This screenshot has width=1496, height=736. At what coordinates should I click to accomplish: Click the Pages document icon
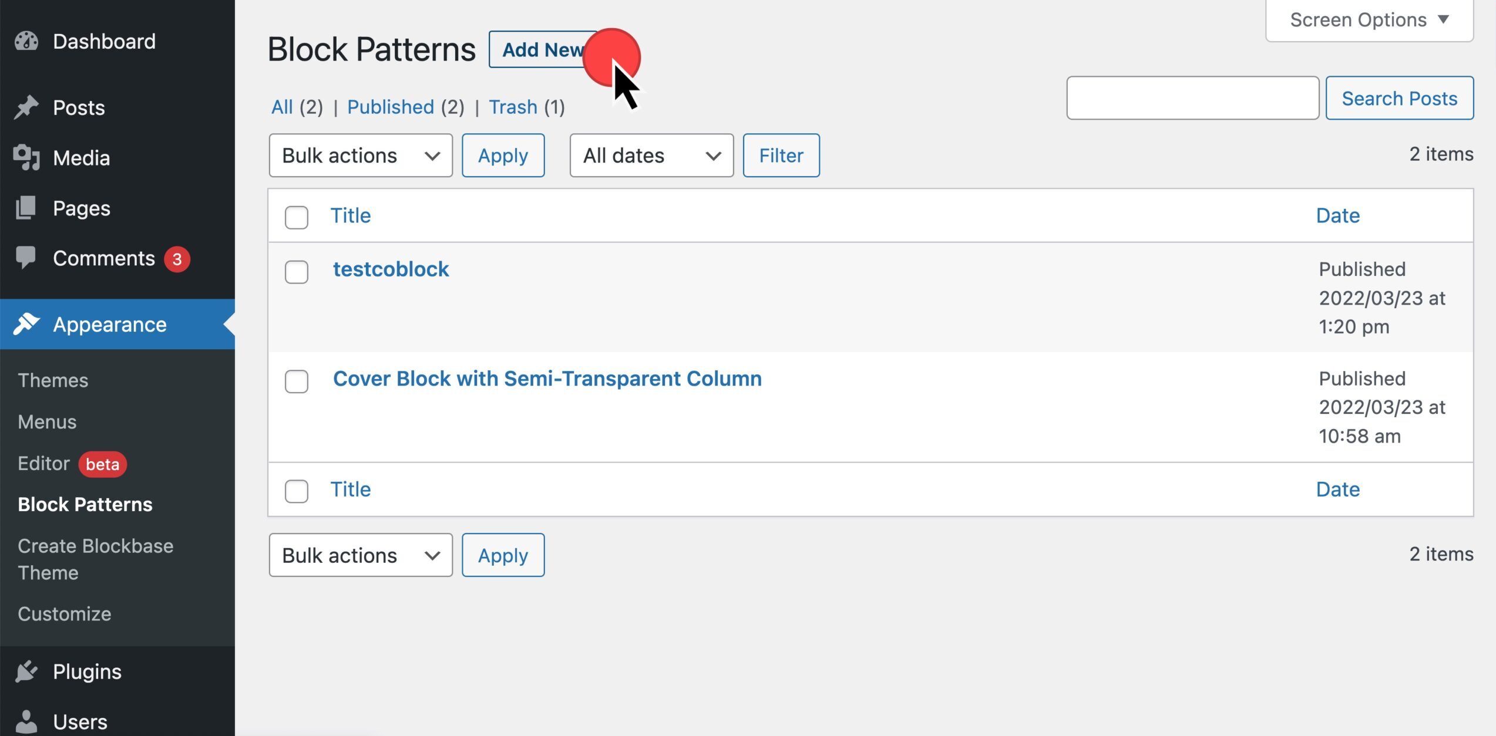pyautogui.click(x=26, y=208)
